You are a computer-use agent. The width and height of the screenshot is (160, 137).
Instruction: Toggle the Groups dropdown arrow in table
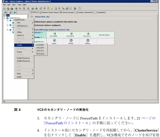click(42, 37)
